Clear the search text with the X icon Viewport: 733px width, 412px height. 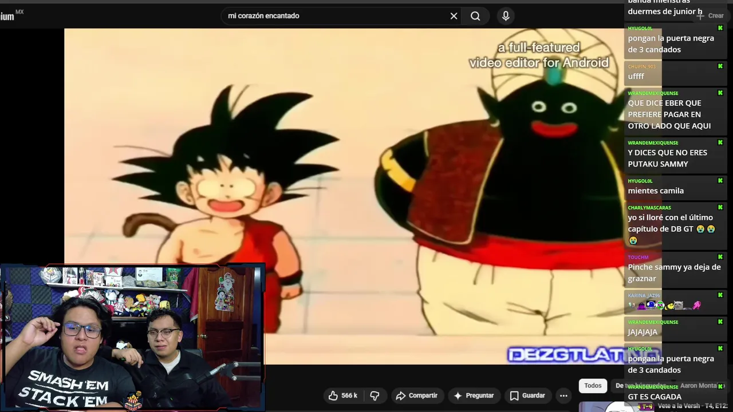click(454, 16)
